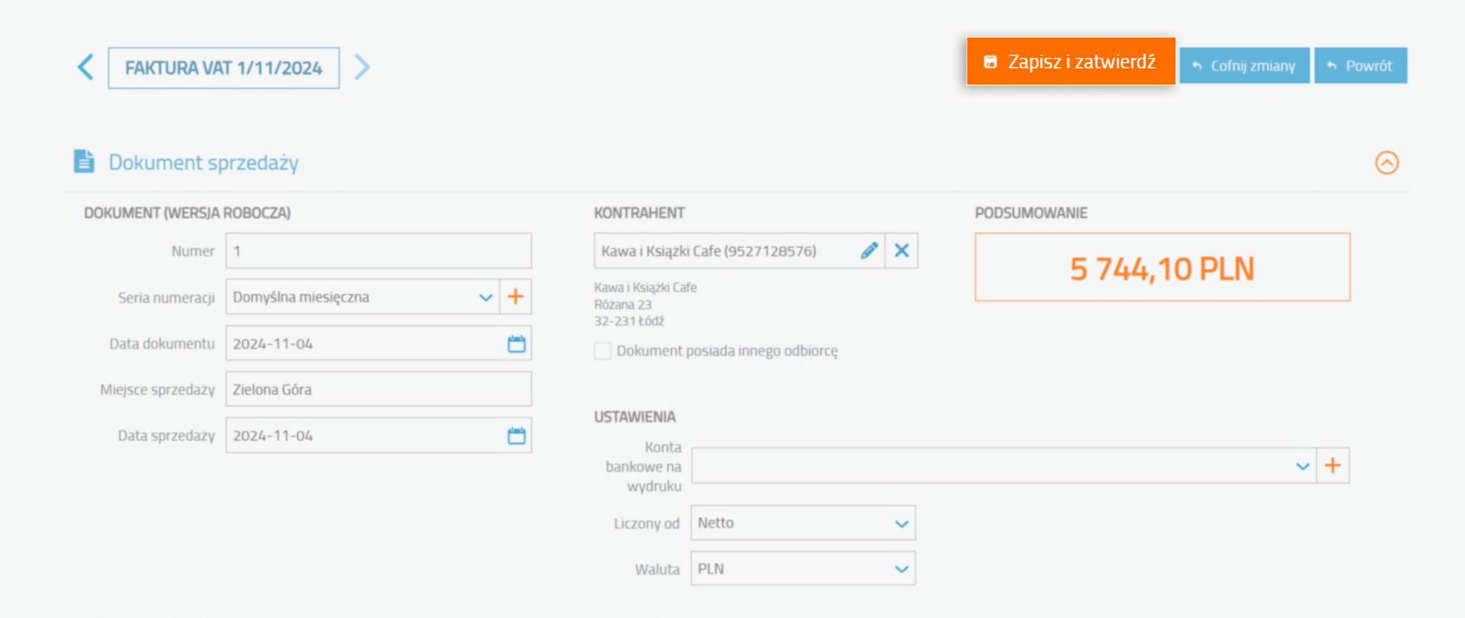
Task: Click the Dokument sprzedaży document icon
Action: click(84, 161)
